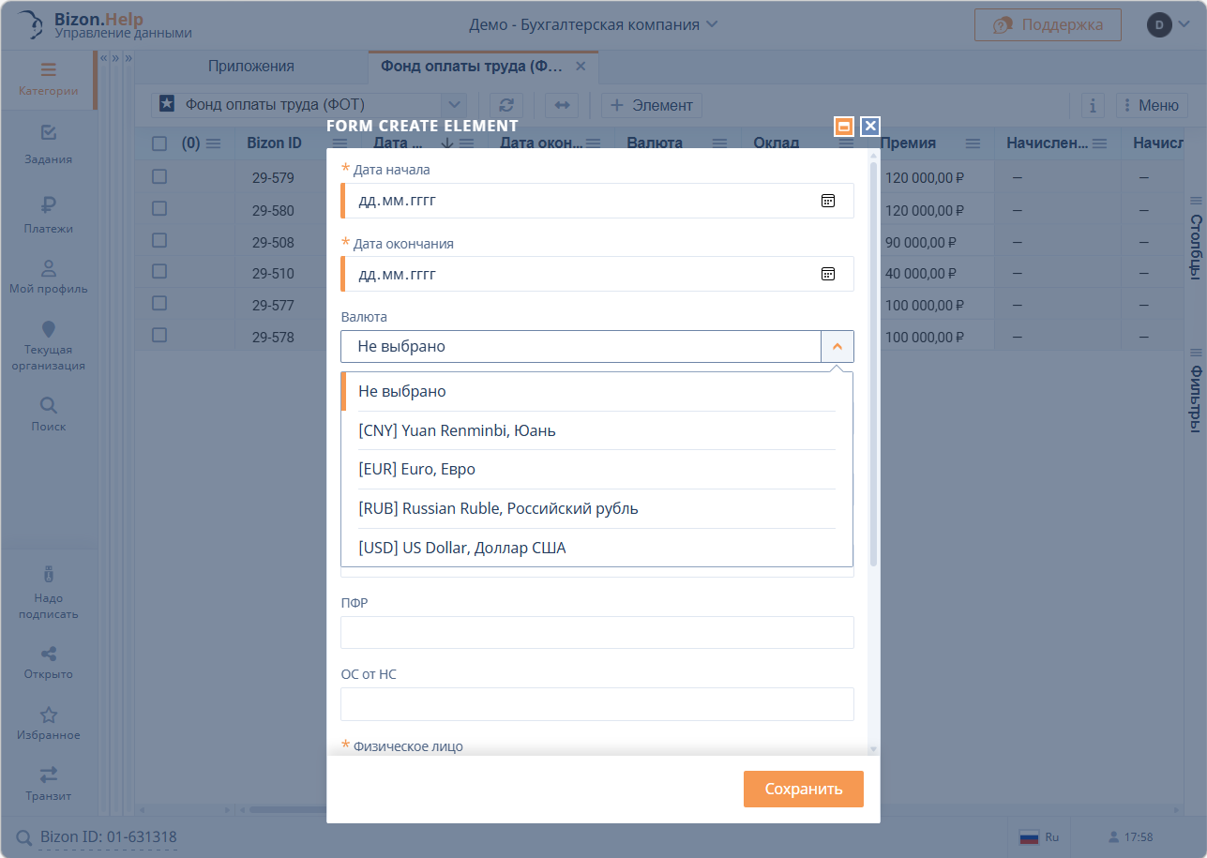The width and height of the screenshot is (1207, 858).
Task: Check the row 29-579 checkbox
Action: click(159, 177)
